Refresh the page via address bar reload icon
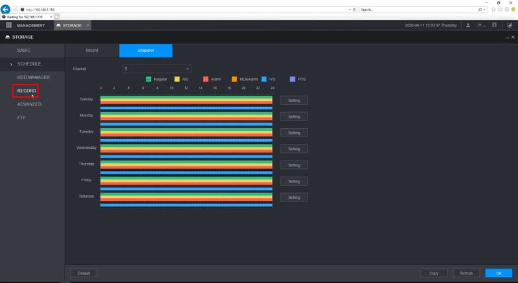The width and height of the screenshot is (518, 283). [354, 10]
